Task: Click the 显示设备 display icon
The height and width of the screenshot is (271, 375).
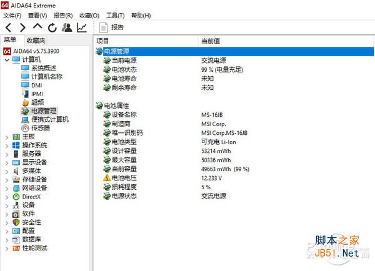Action: 16,163
